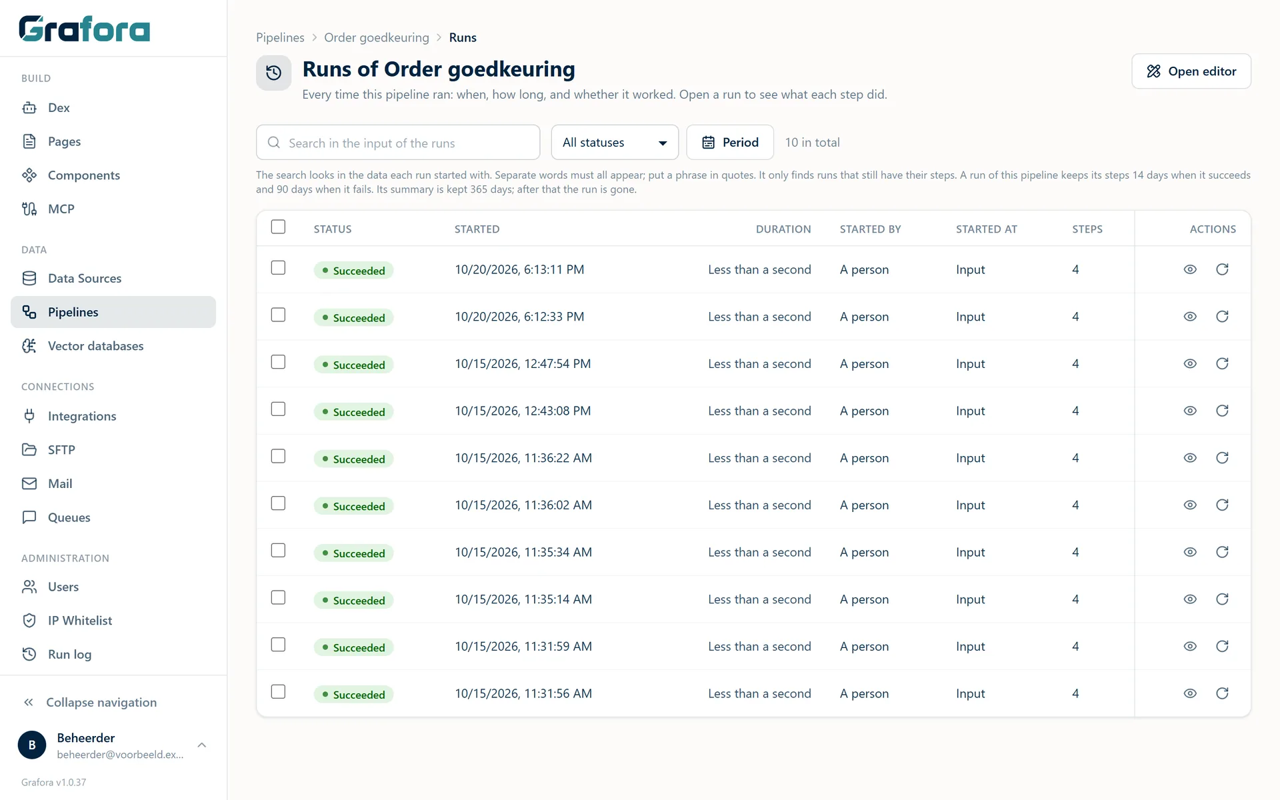Tick checkbox for 10/20/2026, 6:12:33 PM run

point(278,315)
